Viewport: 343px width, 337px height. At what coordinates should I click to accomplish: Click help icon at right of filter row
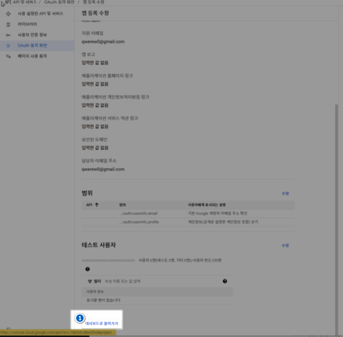(x=225, y=281)
